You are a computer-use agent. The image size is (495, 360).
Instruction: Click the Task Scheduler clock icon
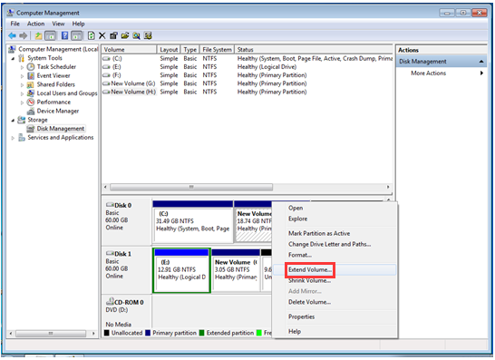pos(31,66)
